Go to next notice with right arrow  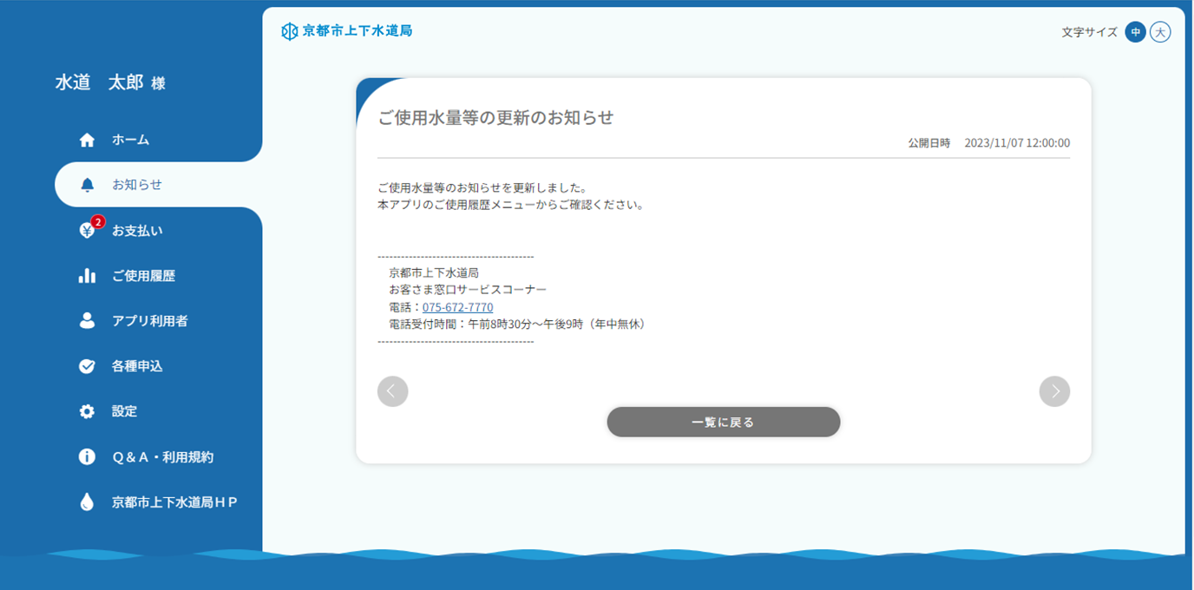(1054, 391)
